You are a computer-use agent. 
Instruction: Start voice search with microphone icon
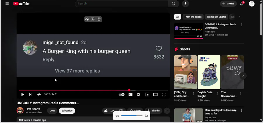coord(185,3)
